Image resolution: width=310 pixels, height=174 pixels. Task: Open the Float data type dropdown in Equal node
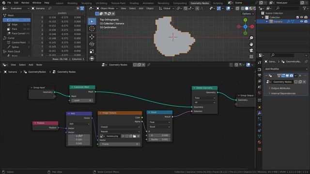pyautogui.click(x=159, y=122)
